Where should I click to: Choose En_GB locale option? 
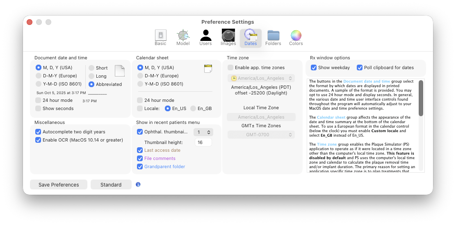click(193, 108)
